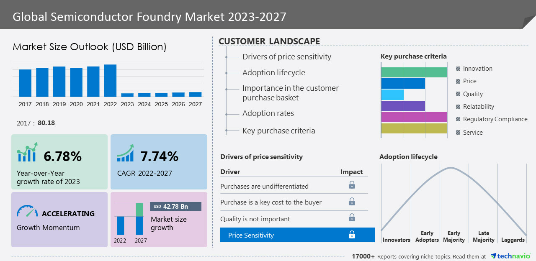
Task: Click the white lock icon in Price Sensitivity row
Action: pyautogui.click(x=352, y=235)
